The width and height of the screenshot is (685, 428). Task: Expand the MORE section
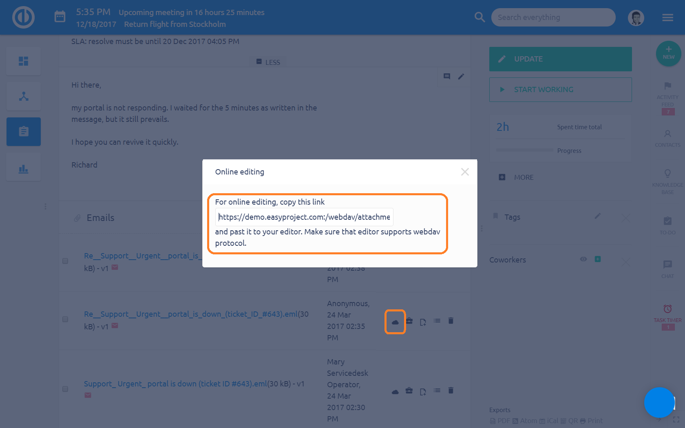pos(516,177)
